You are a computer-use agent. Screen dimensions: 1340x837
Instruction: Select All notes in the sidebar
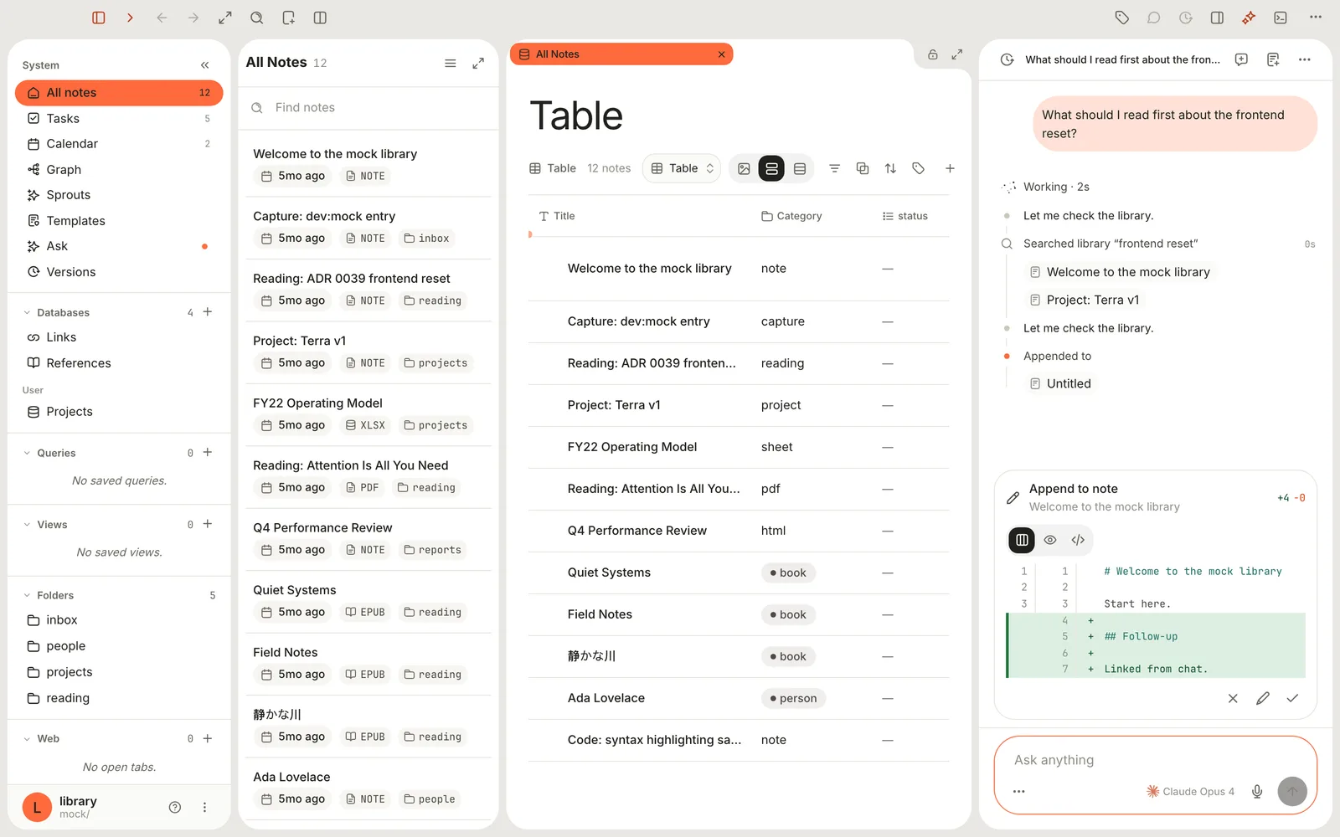[x=119, y=93]
